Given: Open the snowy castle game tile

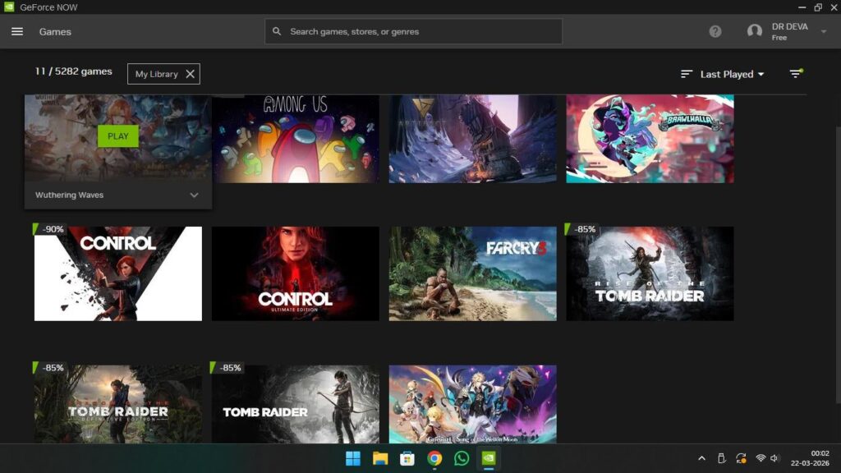Looking at the screenshot, I should pyautogui.click(x=472, y=139).
